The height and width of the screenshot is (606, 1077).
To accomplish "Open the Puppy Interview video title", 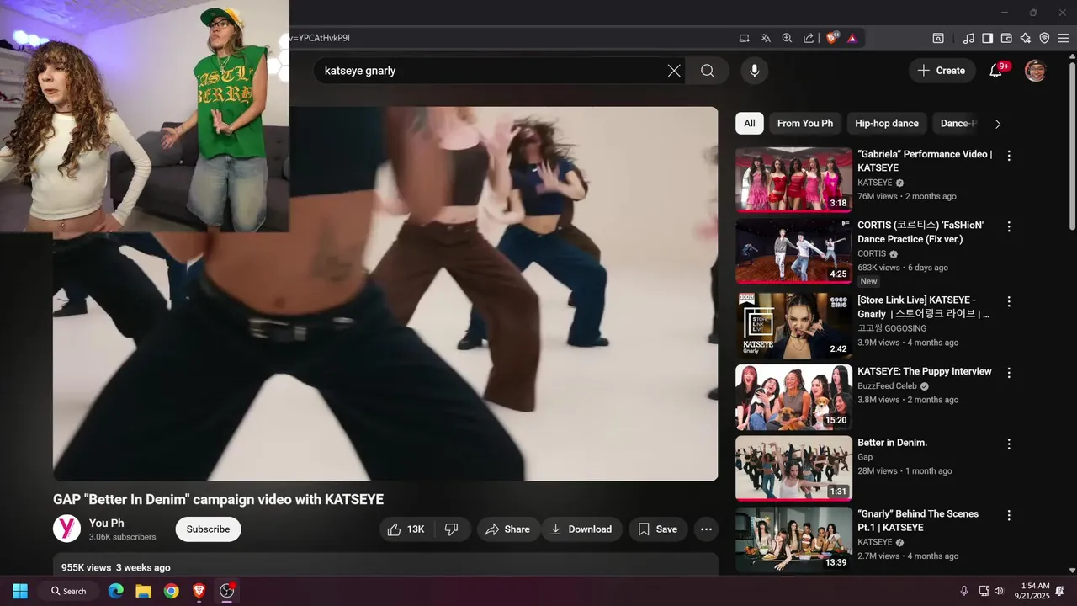I will 924,372.
